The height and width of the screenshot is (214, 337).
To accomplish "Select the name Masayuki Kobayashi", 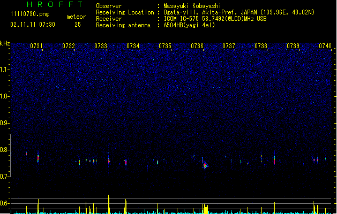I will 192,6.
